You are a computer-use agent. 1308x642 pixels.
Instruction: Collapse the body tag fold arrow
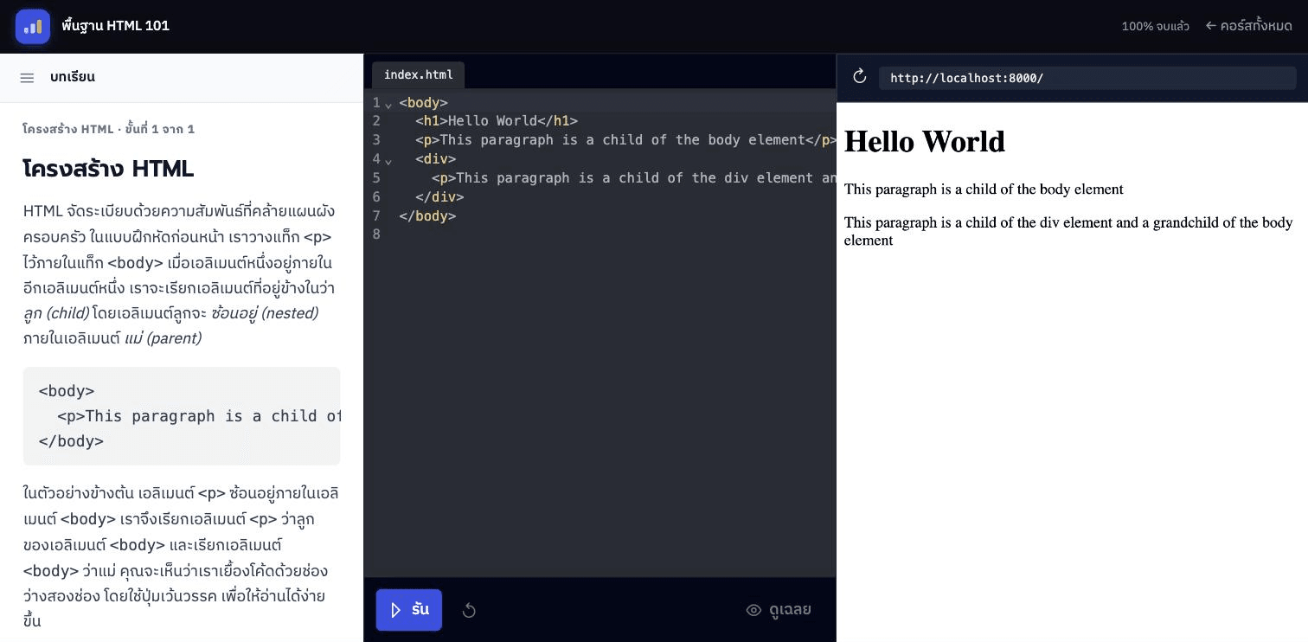point(388,104)
